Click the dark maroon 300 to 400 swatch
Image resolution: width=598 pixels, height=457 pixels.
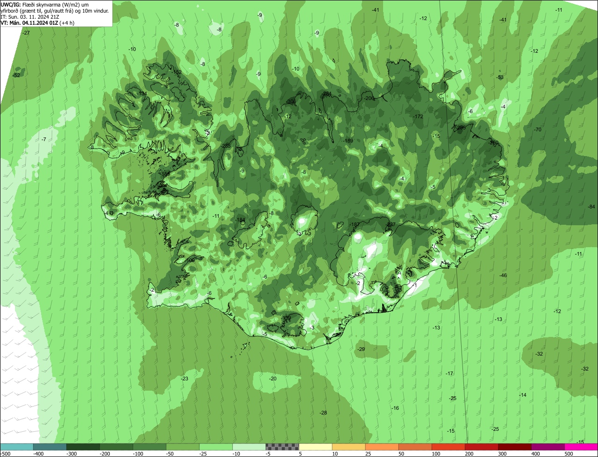[515, 447]
